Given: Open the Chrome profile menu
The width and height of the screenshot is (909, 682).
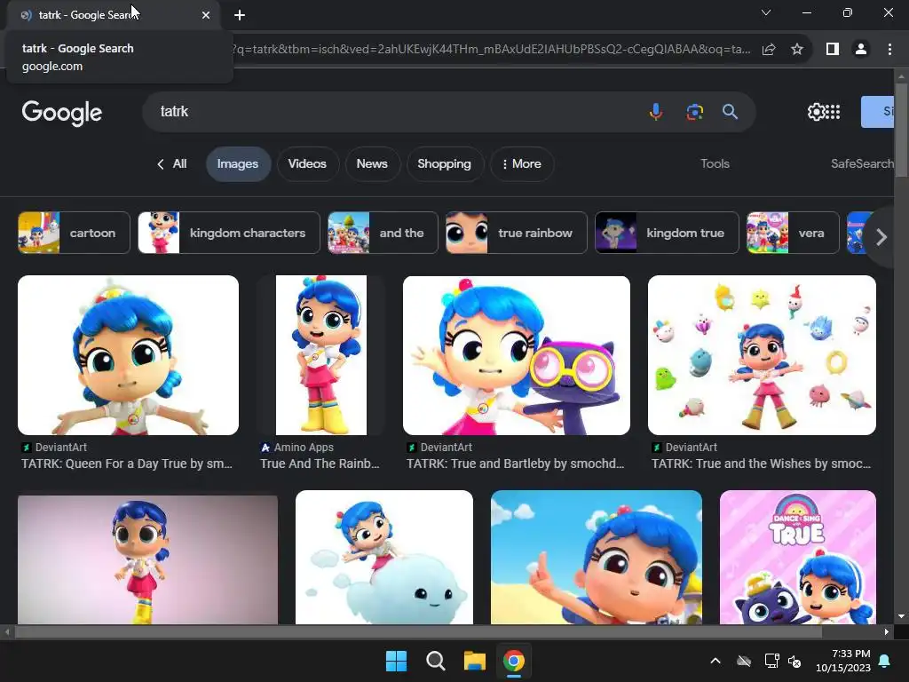Looking at the screenshot, I should pyautogui.click(x=861, y=50).
